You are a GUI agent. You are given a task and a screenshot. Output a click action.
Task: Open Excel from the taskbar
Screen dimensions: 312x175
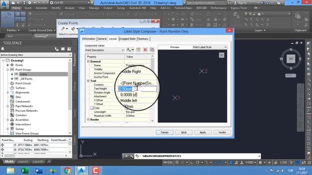pyautogui.click(x=25, y=171)
